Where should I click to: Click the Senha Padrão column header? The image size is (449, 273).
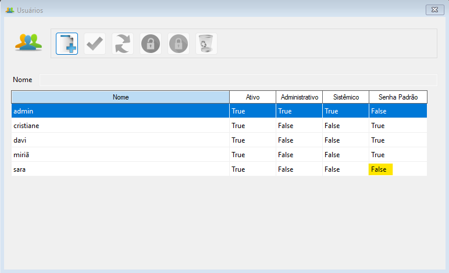coord(398,97)
